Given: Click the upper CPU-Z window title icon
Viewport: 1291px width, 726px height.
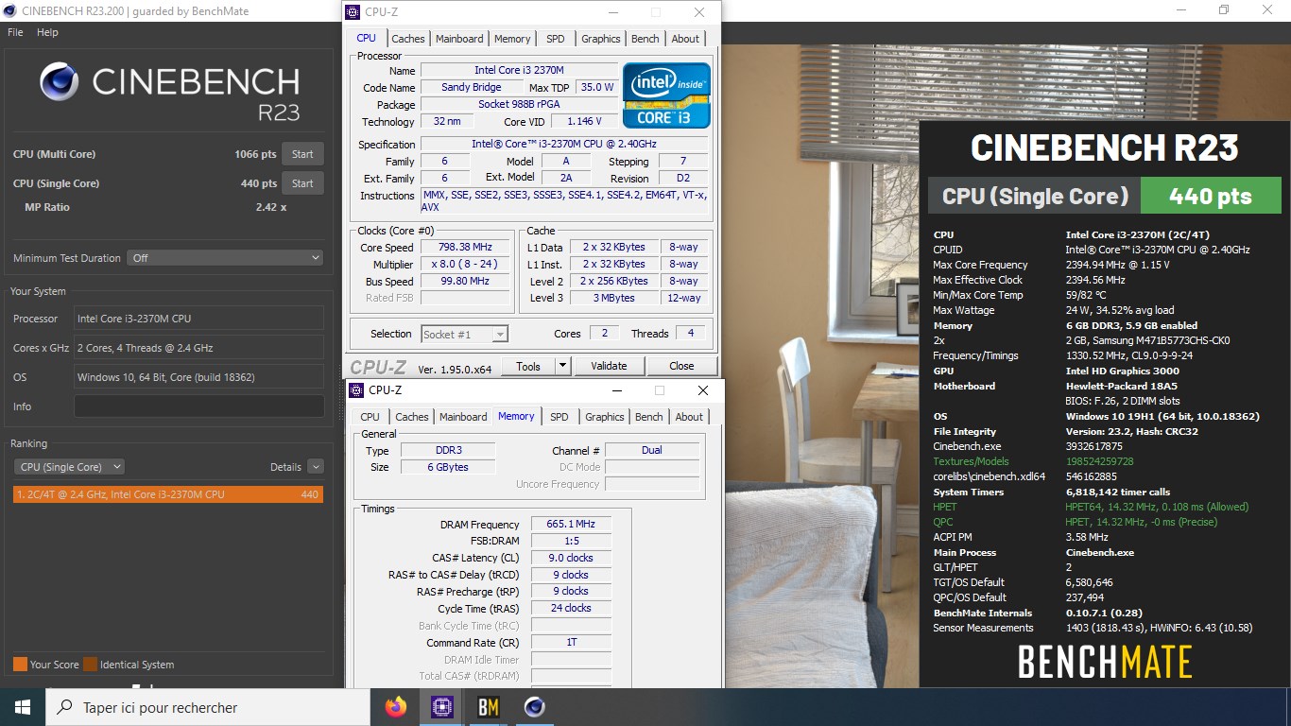Looking at the screenshot, I should click(x=353, y=12).
